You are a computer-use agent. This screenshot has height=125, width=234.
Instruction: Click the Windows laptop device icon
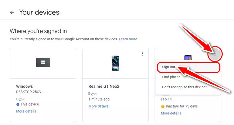(x=43, y=63)
